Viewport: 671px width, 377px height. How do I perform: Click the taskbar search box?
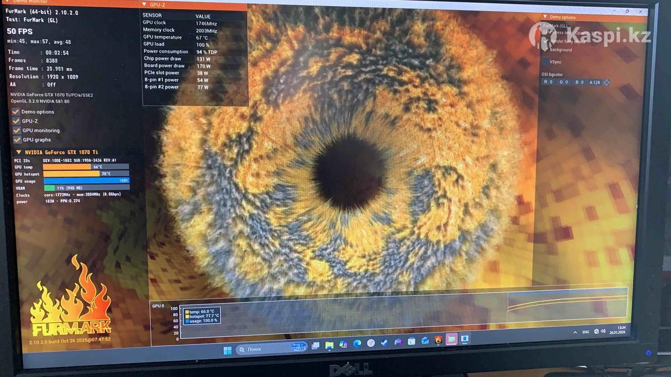tap(263, 349)
